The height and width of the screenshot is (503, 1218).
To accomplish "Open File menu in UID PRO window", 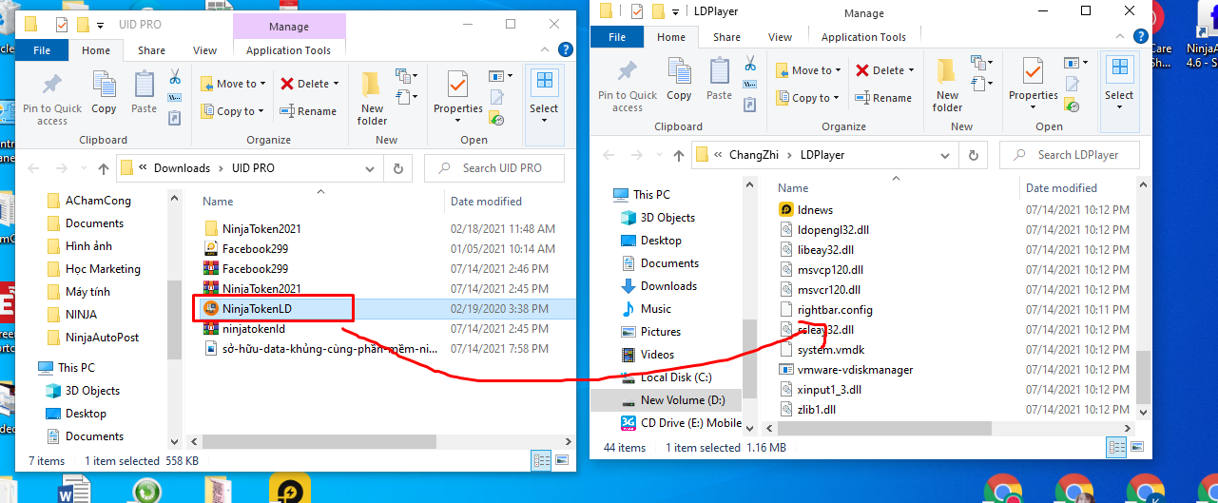I will click(42, 50).
